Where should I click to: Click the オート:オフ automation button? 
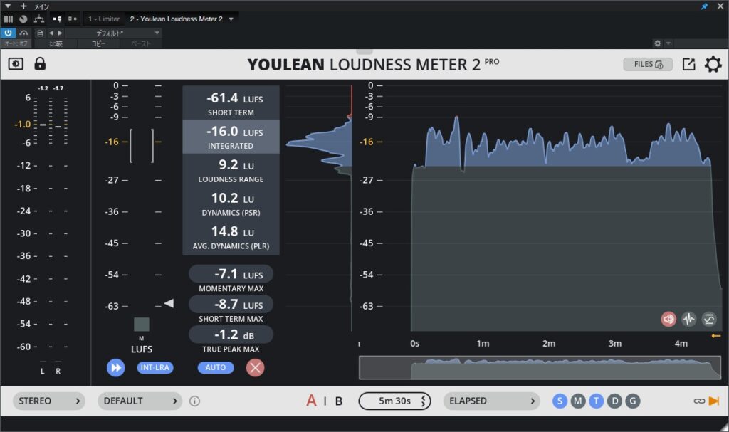[16, 43]
